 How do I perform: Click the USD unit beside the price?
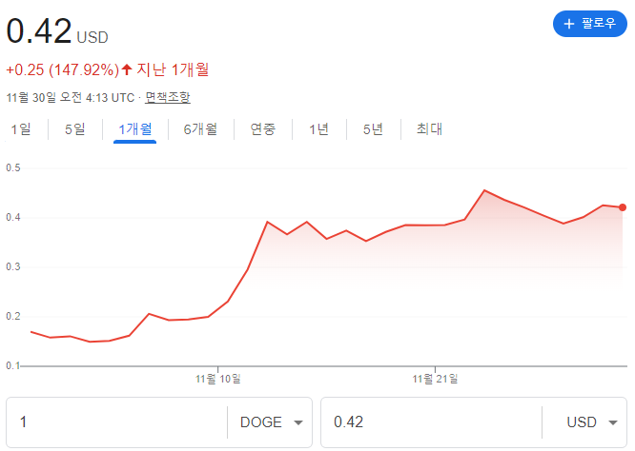(92, 38)
